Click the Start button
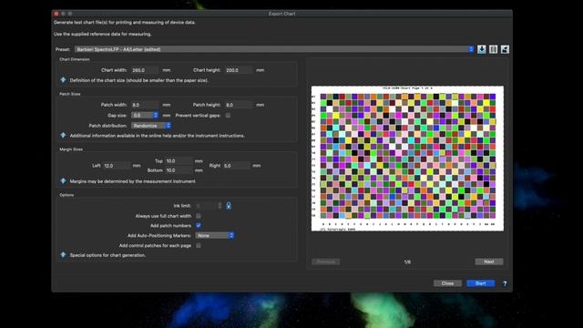Image resolution: width=583 pixels, height=328 pixels. point(480,283)
